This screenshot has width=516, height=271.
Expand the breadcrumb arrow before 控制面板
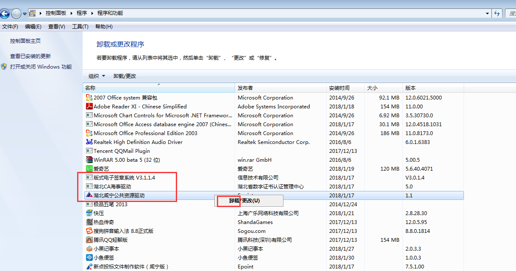41,13
